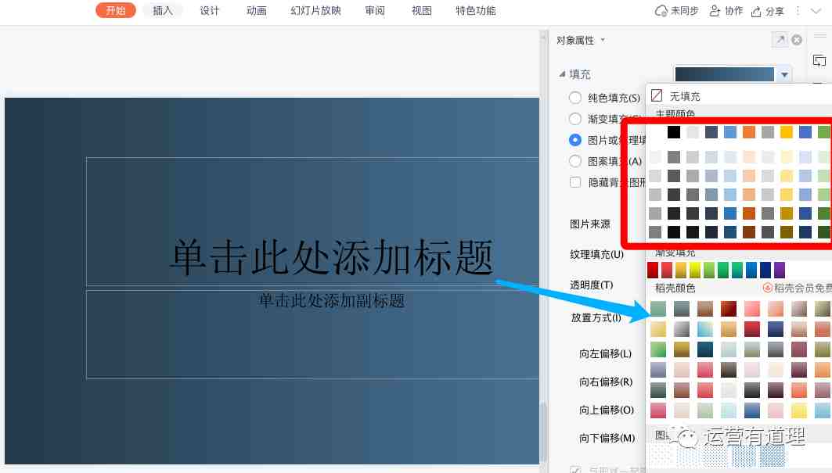
Task: Switch to the 插入 tab
Action: tap(162, 10)
